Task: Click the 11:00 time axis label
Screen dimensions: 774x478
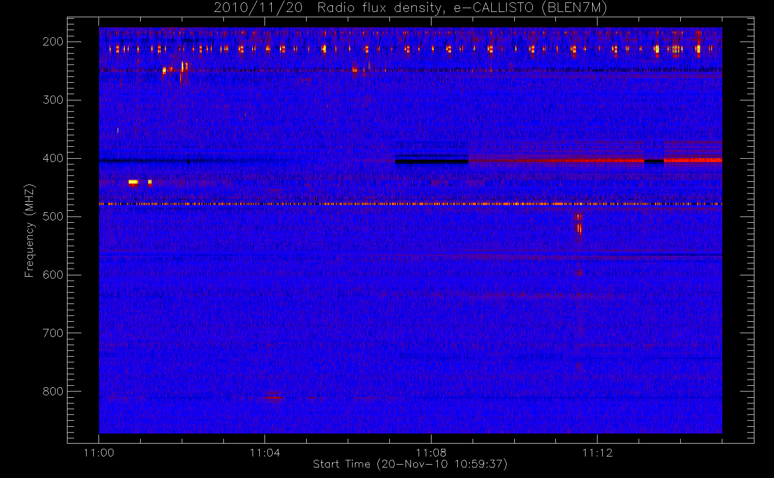Action: 99,453
